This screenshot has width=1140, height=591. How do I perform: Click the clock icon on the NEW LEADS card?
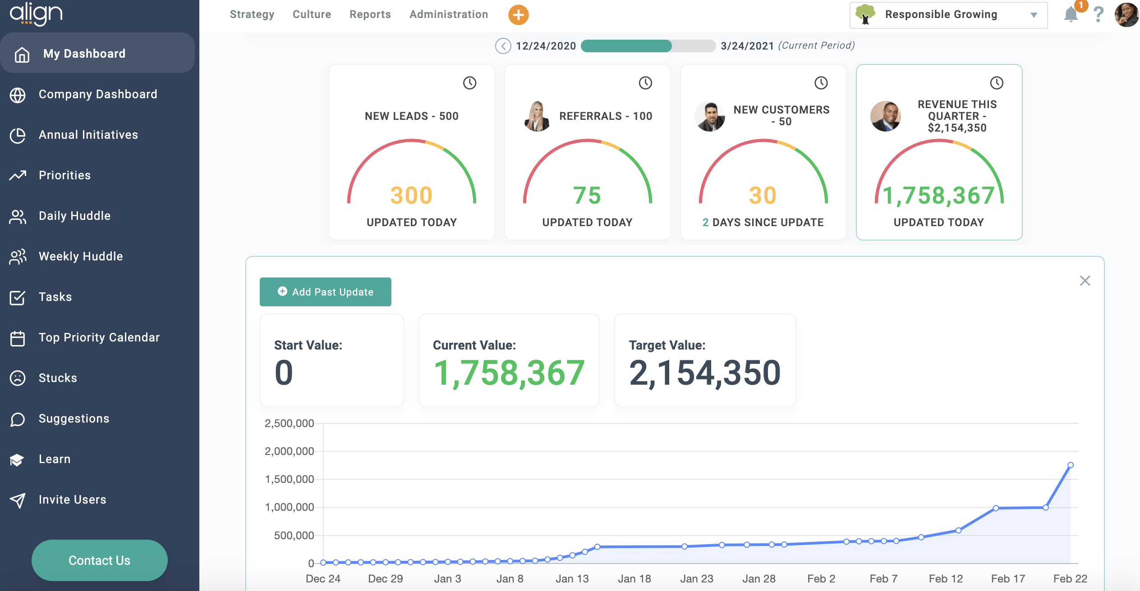coord(469,83)
